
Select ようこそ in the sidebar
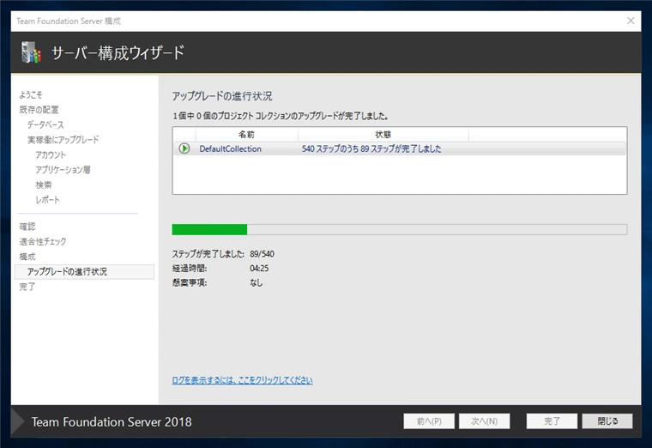[31, 95]
